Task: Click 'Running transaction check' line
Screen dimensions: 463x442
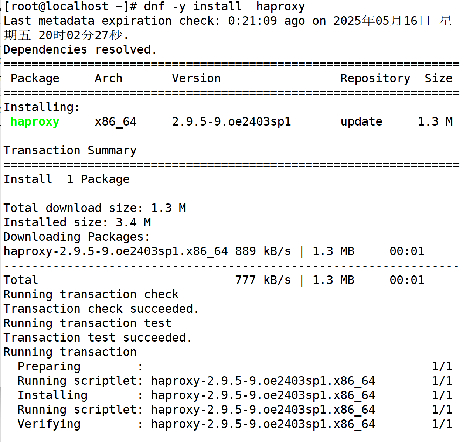Action: [x=91, y=295]
